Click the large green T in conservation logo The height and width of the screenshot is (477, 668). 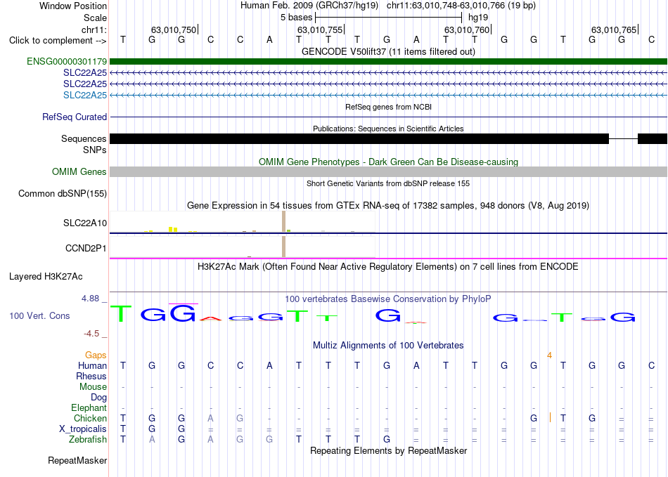click(122, 313)
